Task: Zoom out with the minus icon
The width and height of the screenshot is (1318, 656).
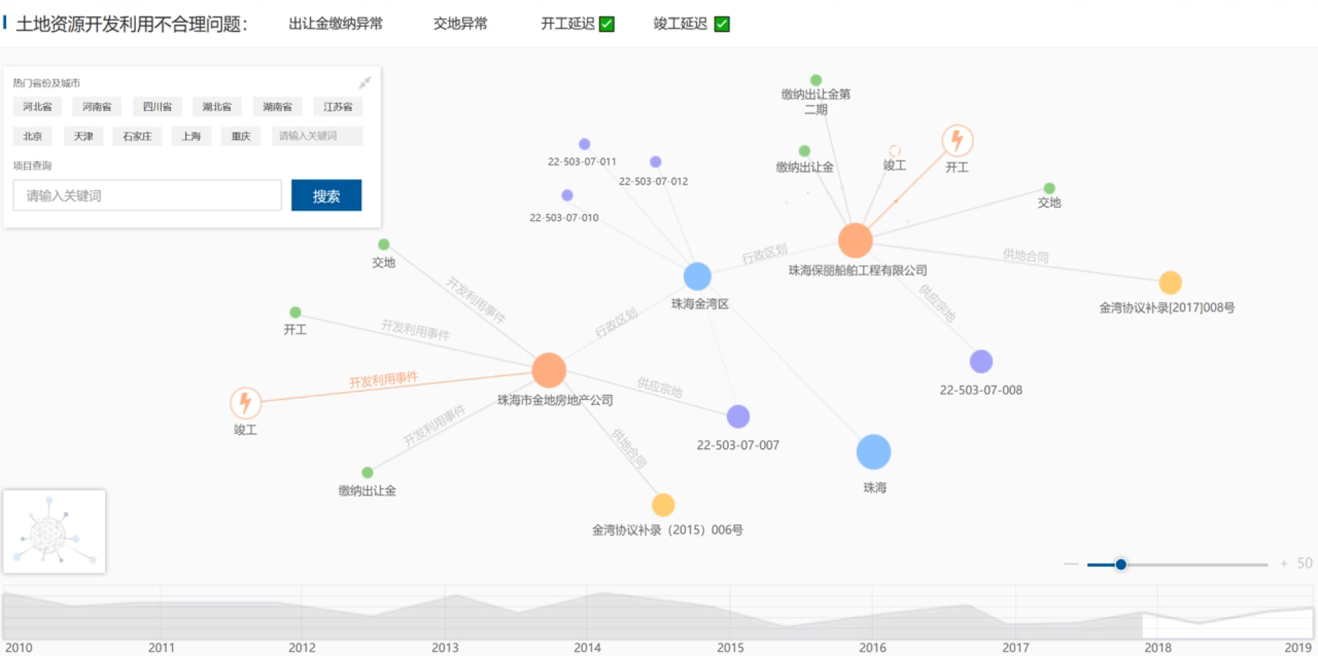Action: [1071, 564]
